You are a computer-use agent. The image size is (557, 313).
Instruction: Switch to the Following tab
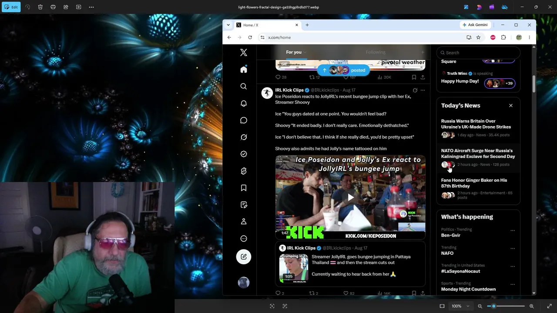click(x=376, y=52)
